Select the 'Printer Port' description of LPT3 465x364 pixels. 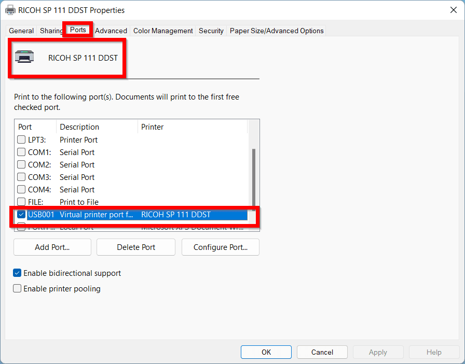point(78,139)
